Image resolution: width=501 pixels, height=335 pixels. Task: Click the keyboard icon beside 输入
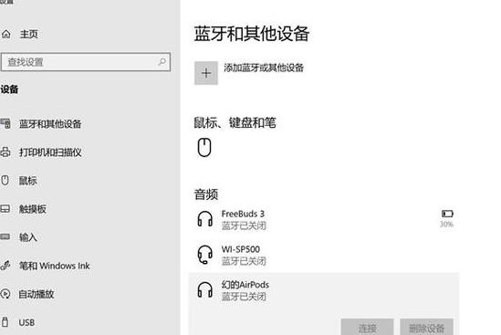click(x=5, y=236)
